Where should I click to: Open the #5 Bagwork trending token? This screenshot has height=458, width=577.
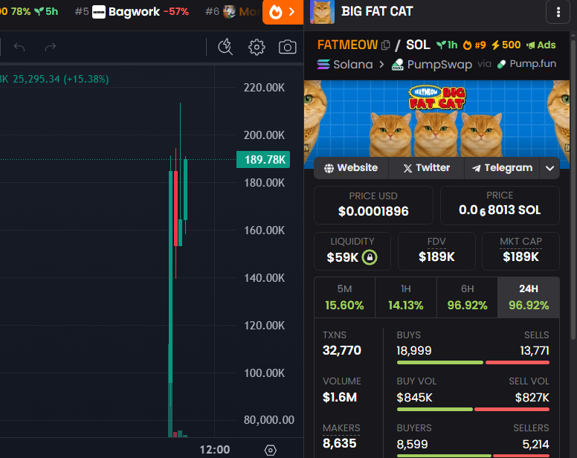[x=132, y=12]
